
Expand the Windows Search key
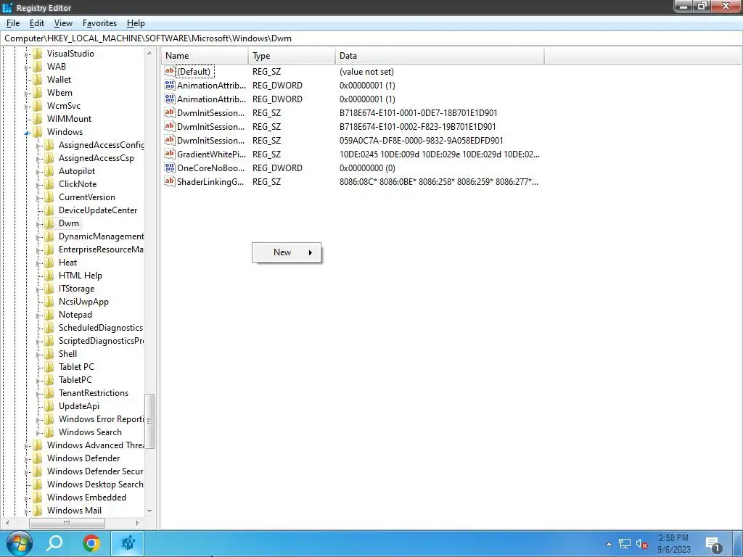(x=39, y=432)
